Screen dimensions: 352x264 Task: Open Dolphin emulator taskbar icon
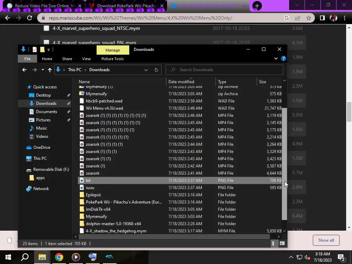click(110, 257)
